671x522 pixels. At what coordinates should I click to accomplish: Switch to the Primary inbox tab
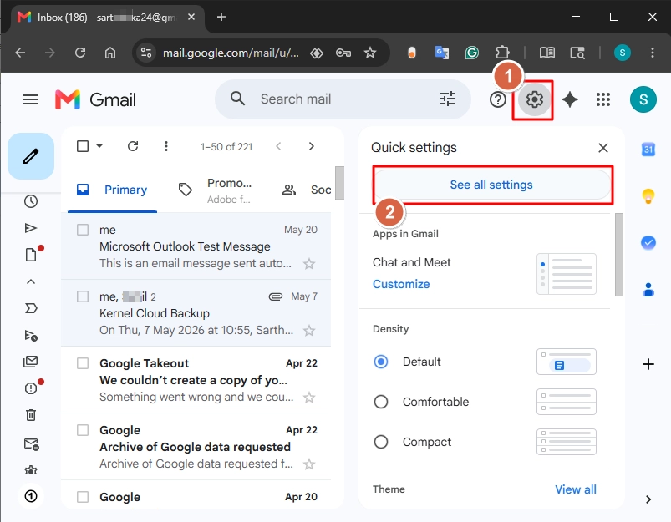pos(112,190)
